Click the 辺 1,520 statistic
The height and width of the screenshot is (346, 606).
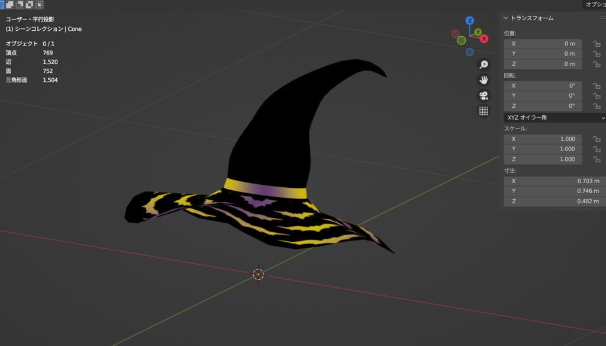[x=32, y=62]
